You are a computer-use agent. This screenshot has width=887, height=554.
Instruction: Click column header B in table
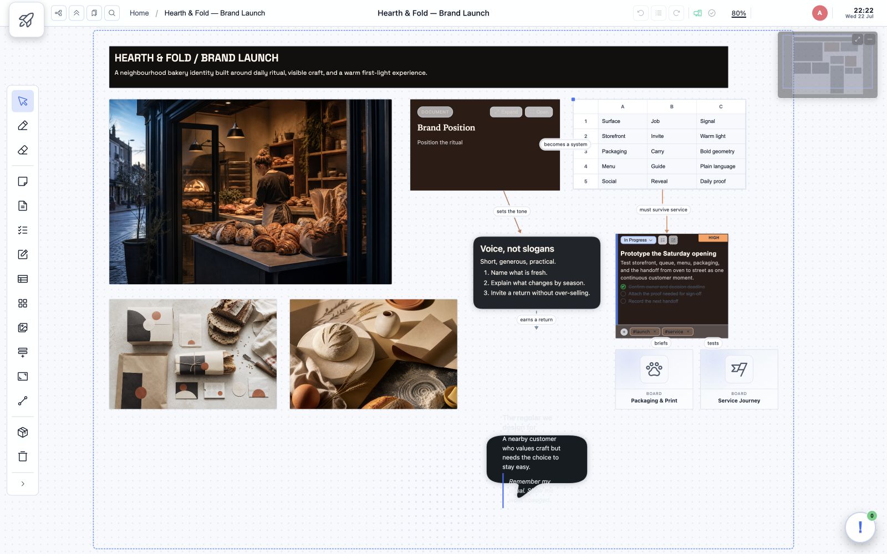point(671,106)
